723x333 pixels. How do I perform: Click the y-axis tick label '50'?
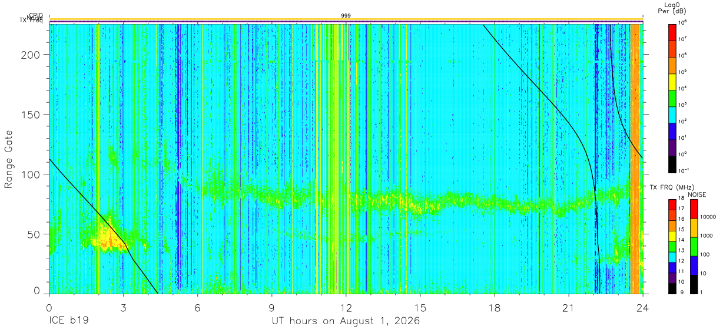coord(33,234)
